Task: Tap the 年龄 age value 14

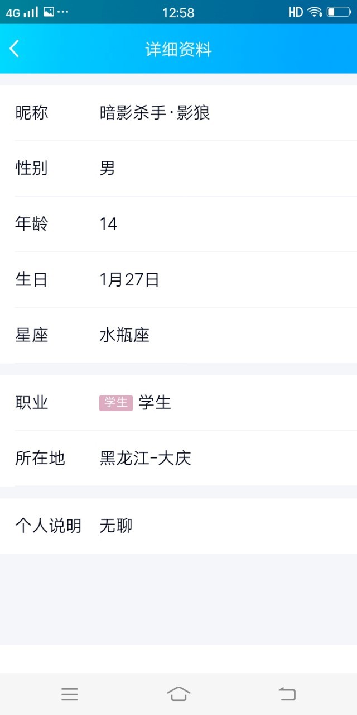Action: point(108,224)
